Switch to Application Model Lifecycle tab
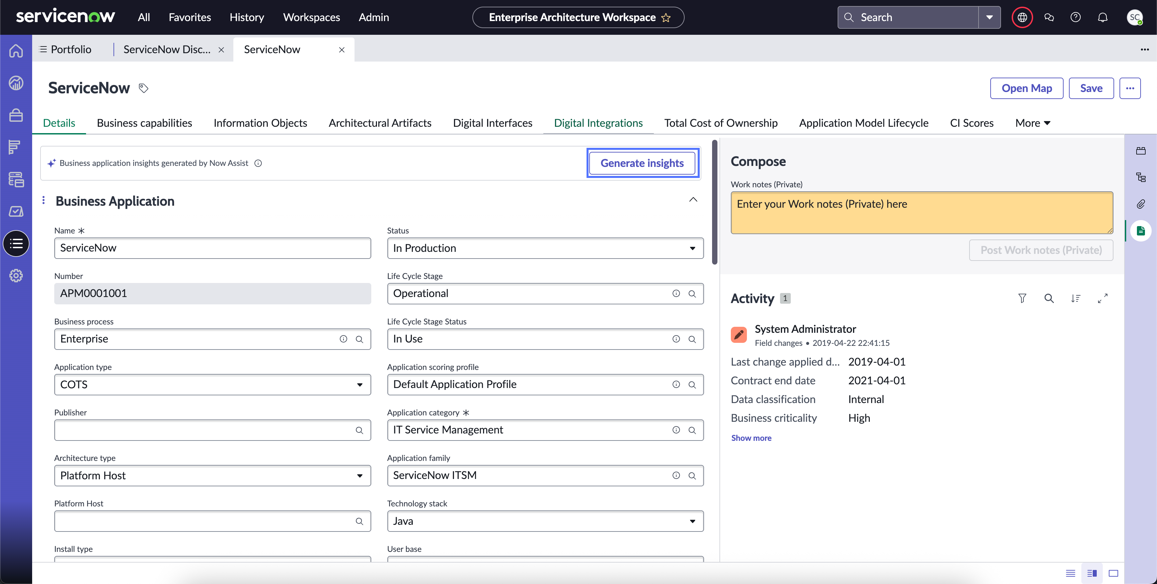The height and width of the screenshot is (584, 1157). pos(864,123)
